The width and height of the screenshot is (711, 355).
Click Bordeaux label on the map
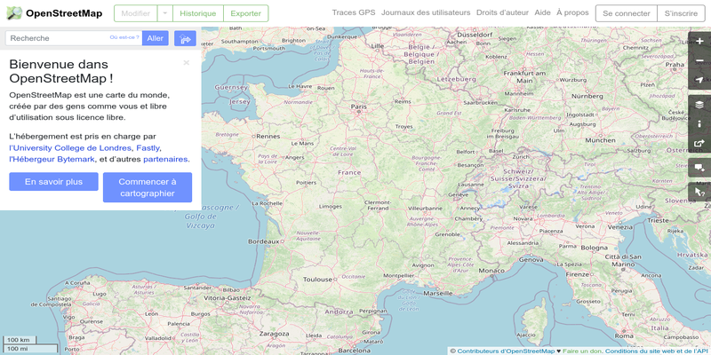coord(263,241)
